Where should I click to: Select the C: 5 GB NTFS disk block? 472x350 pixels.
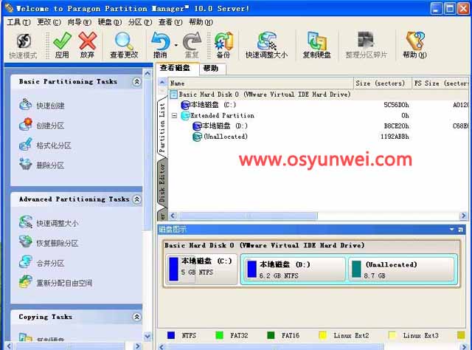pos(201,269)
